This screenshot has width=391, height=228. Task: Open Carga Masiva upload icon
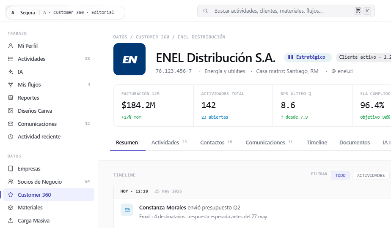tap(11, 220)
